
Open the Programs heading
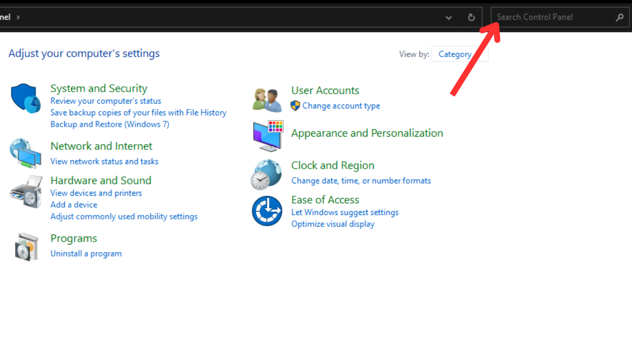[x=74, y=239]
